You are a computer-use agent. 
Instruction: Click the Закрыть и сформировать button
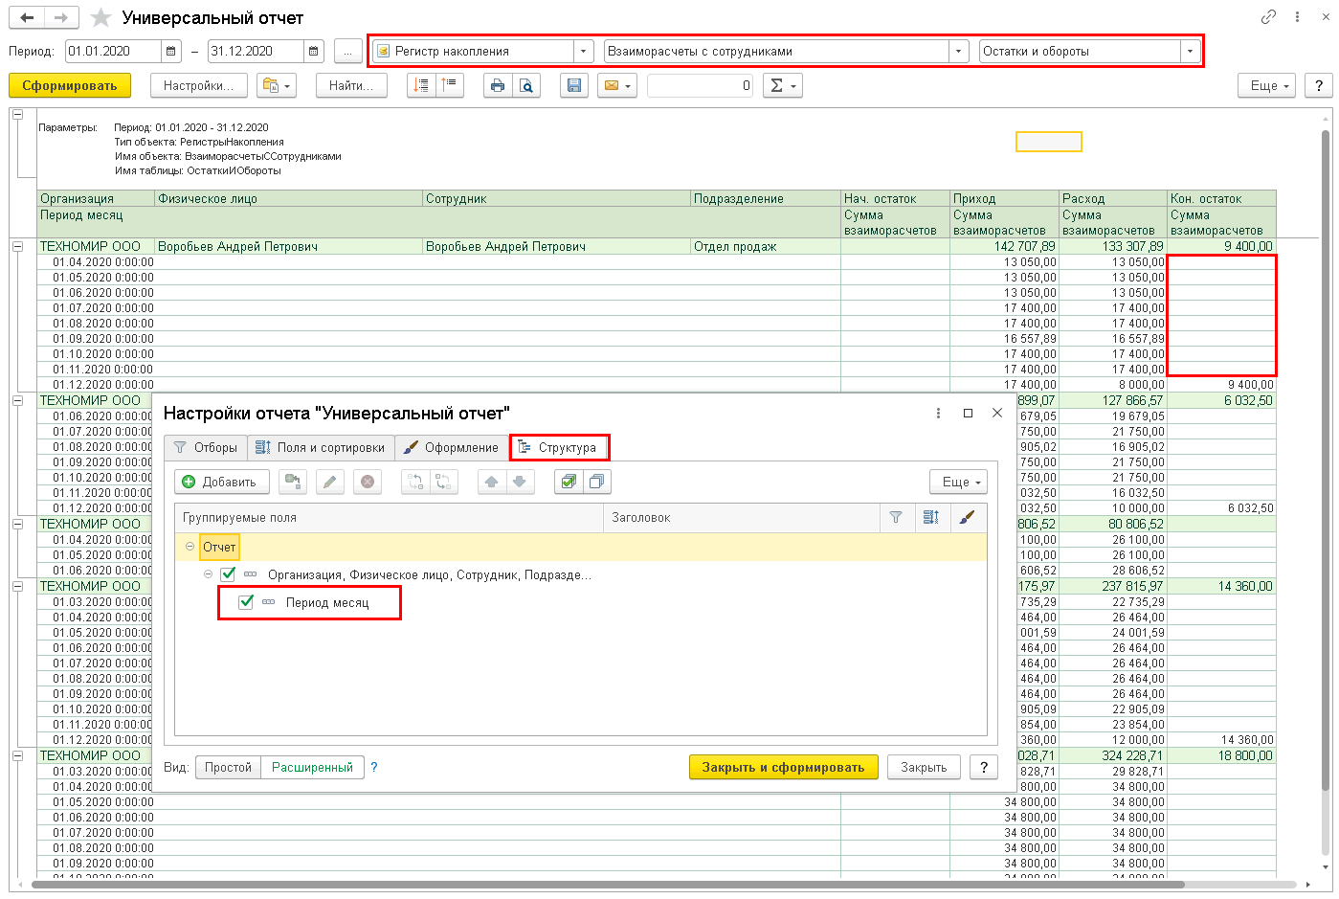(783, 767)
